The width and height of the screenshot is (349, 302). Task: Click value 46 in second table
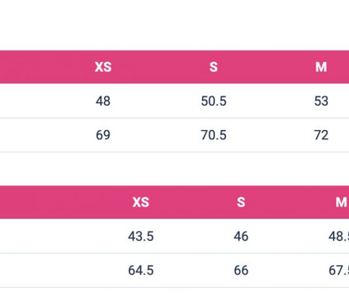coord(241,236)
